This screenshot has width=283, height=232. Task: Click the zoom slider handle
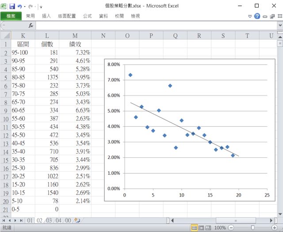point(252,228)
